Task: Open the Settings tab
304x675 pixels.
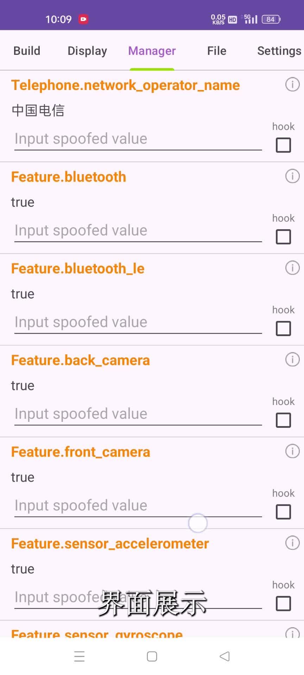Action: point(279,51)
